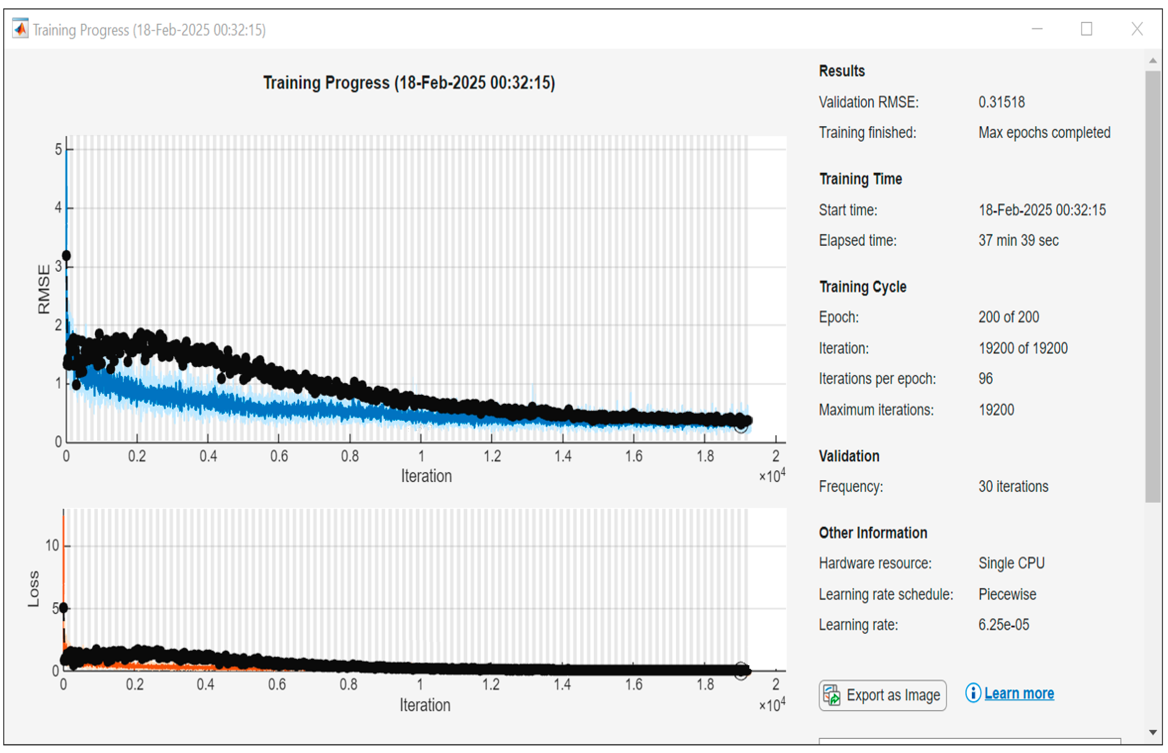Click the 'Max epochs completed' text
The width and height of the screenshot is (1168, 753).
(x=1044, y=132)
